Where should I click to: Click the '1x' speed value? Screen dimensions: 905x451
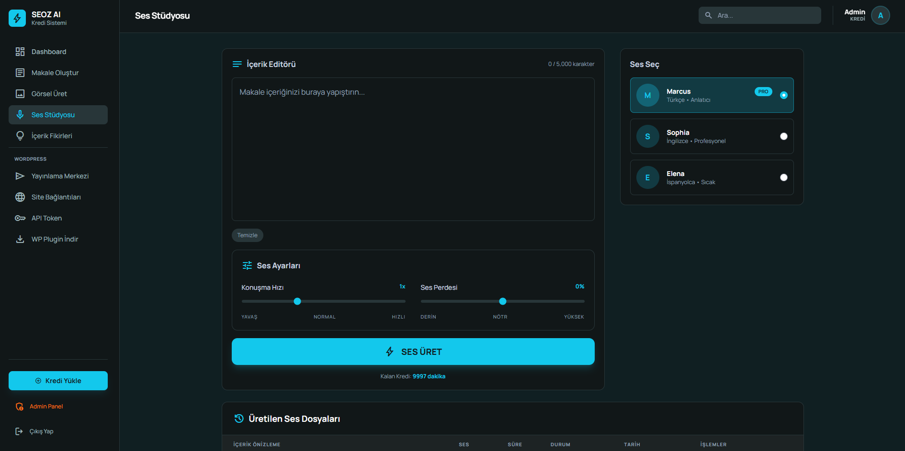[x=402, y=286]
